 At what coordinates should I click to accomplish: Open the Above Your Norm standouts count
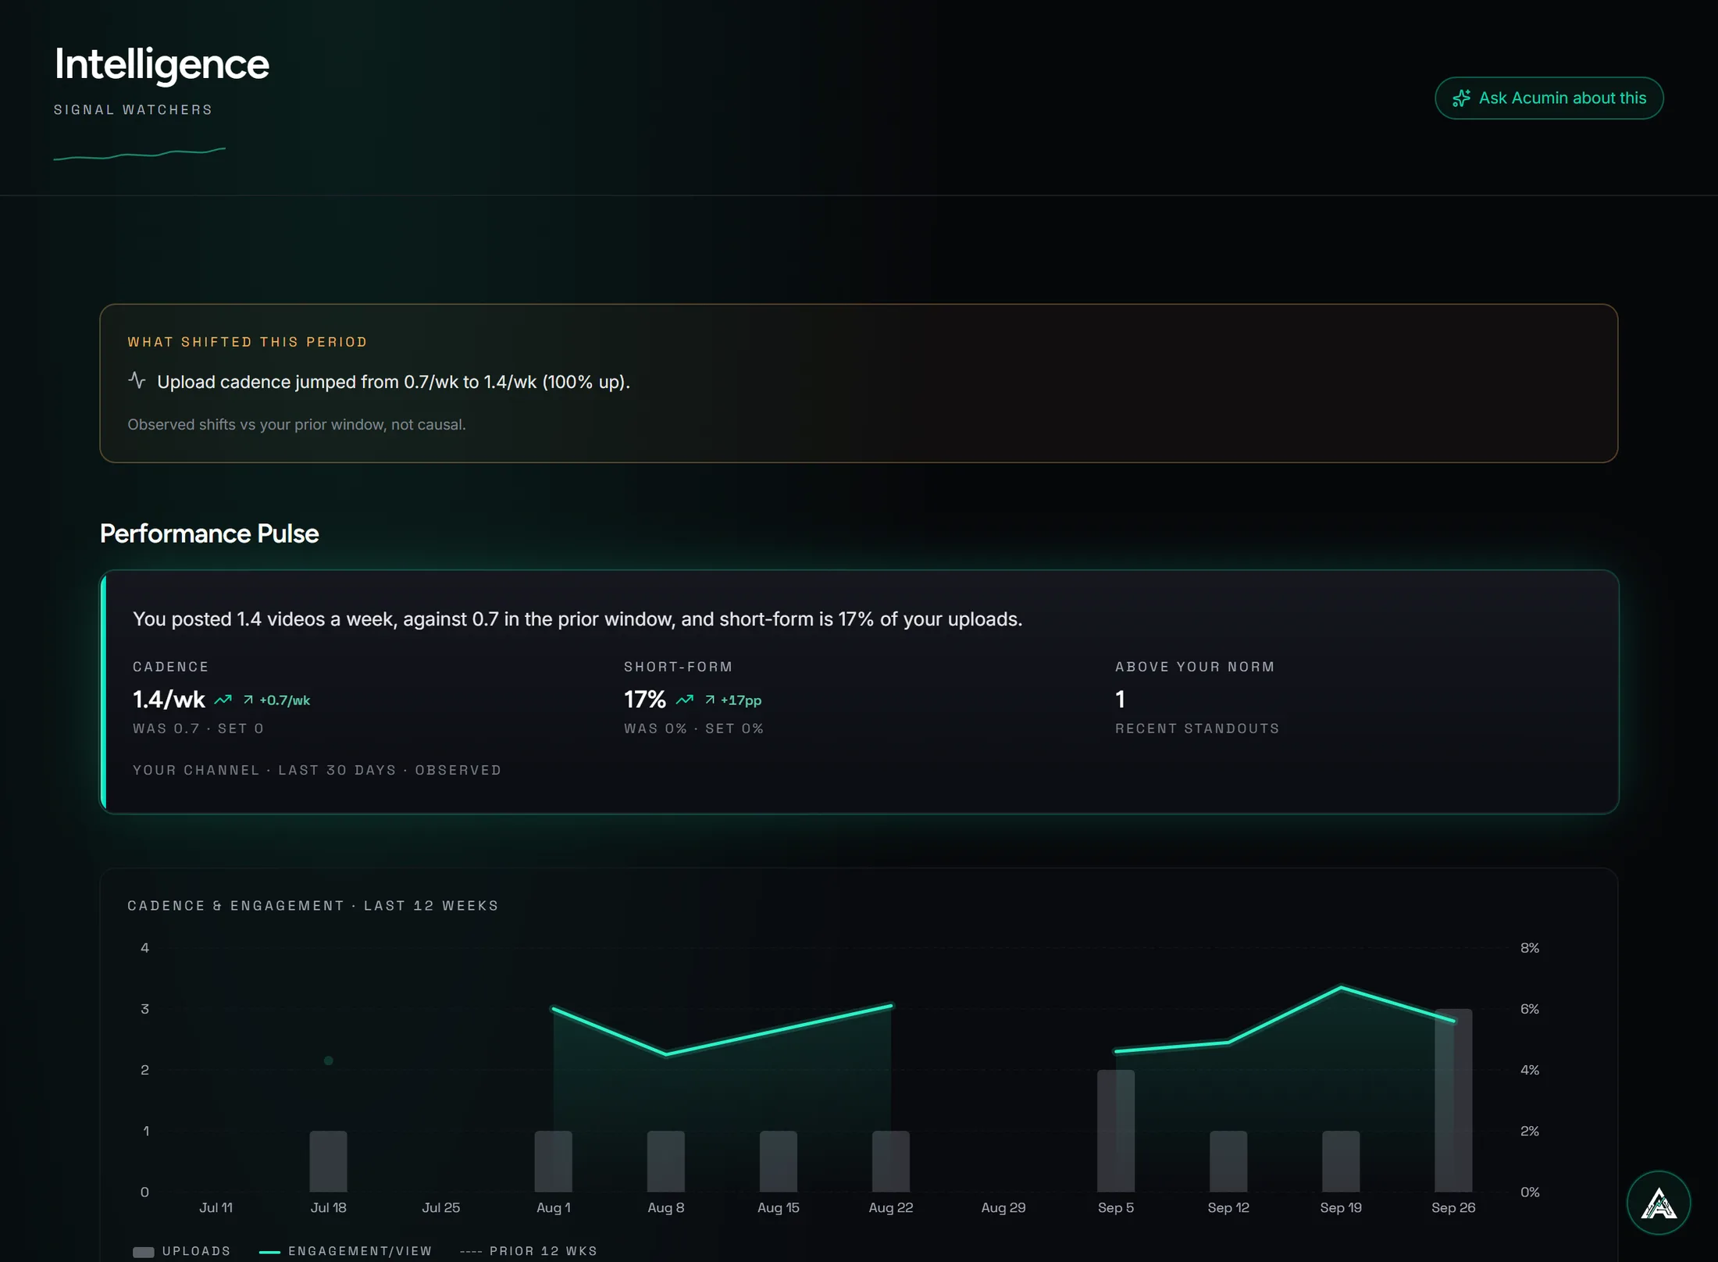click(x=1120, y=699)
